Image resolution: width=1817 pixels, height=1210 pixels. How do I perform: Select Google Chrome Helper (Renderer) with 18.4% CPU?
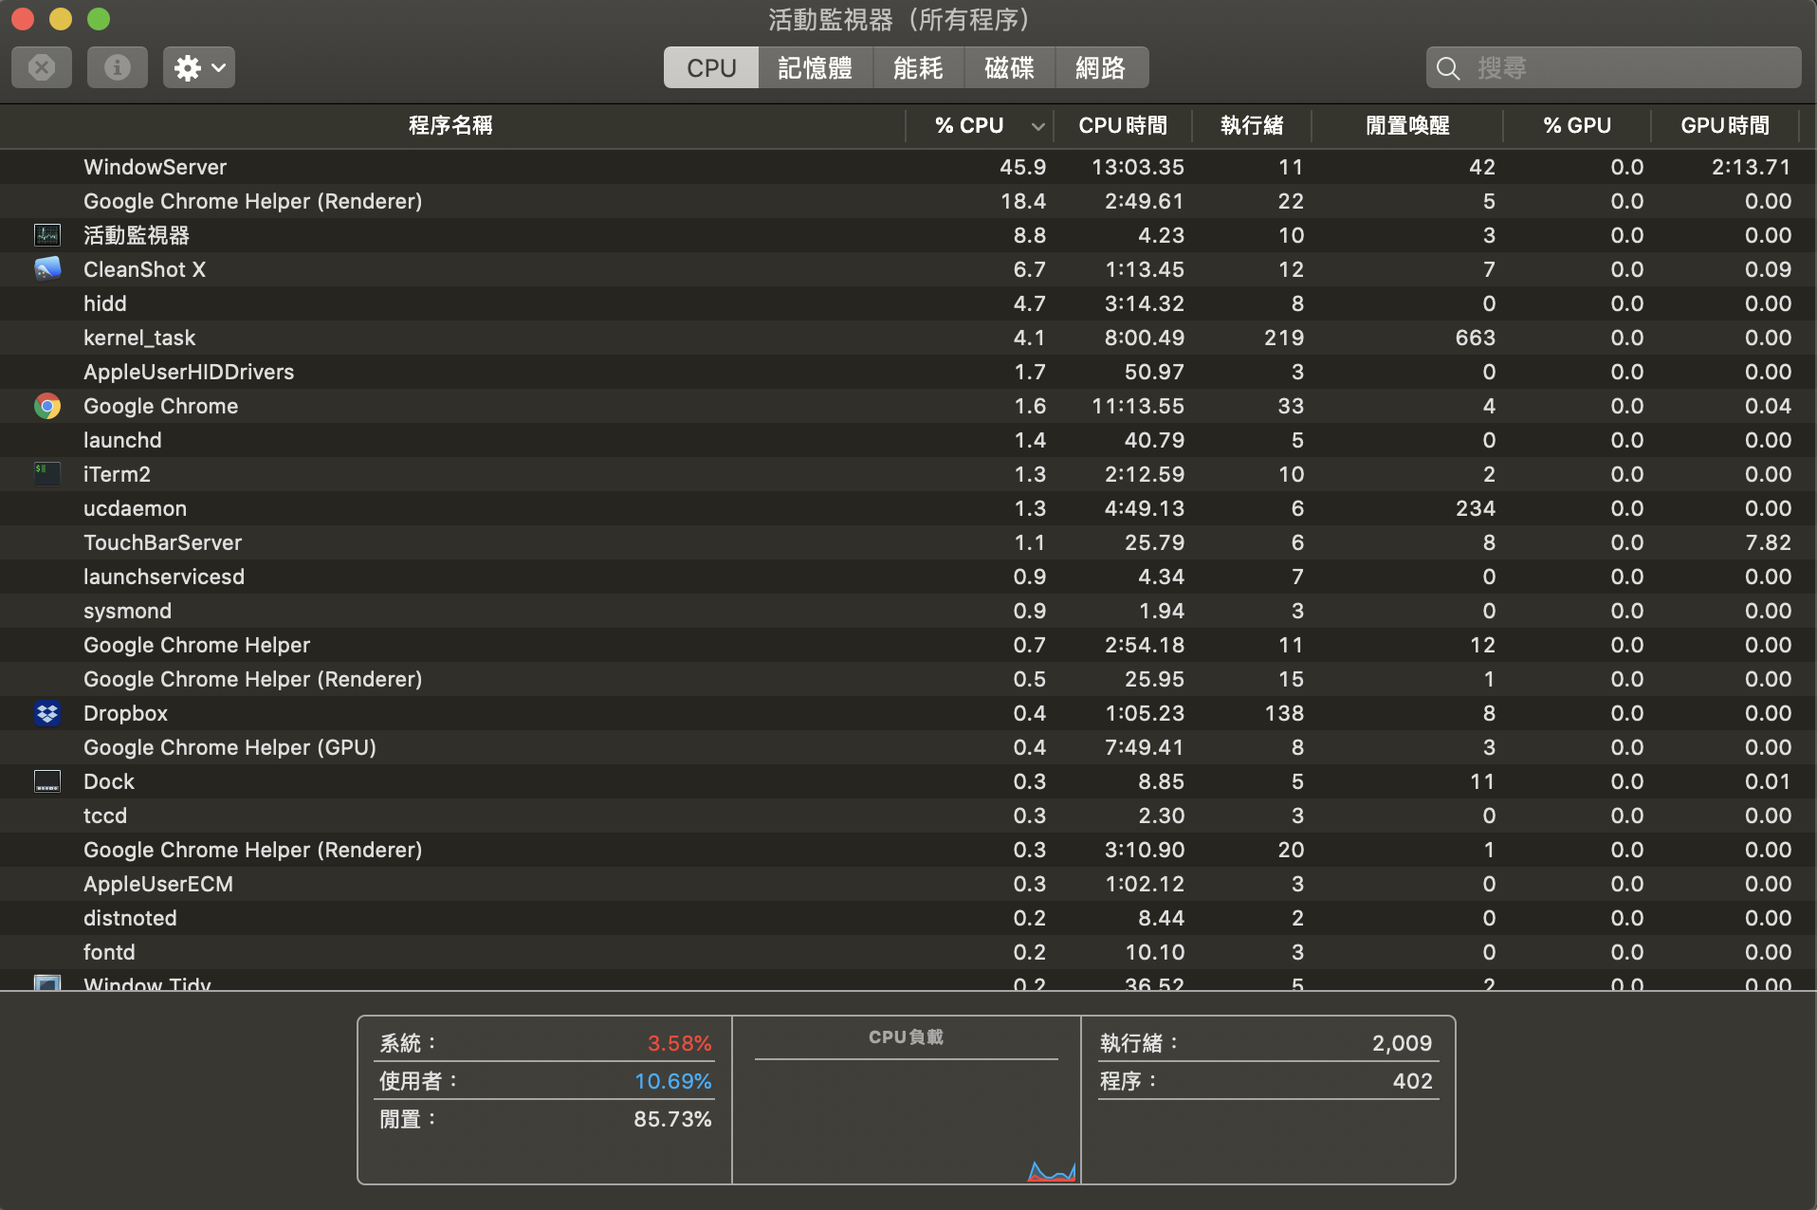pyautogui.click(x=908, y=201)
